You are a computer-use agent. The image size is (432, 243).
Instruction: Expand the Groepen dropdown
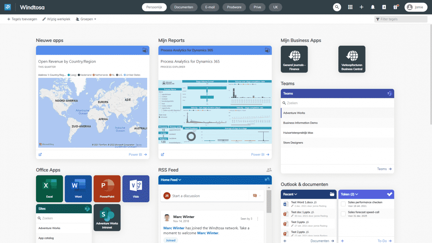(x=86, y=19)
